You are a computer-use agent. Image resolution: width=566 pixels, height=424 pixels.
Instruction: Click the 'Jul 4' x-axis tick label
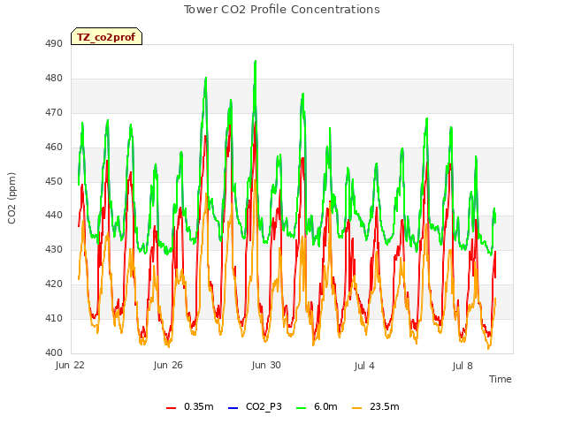pos(364,366)
